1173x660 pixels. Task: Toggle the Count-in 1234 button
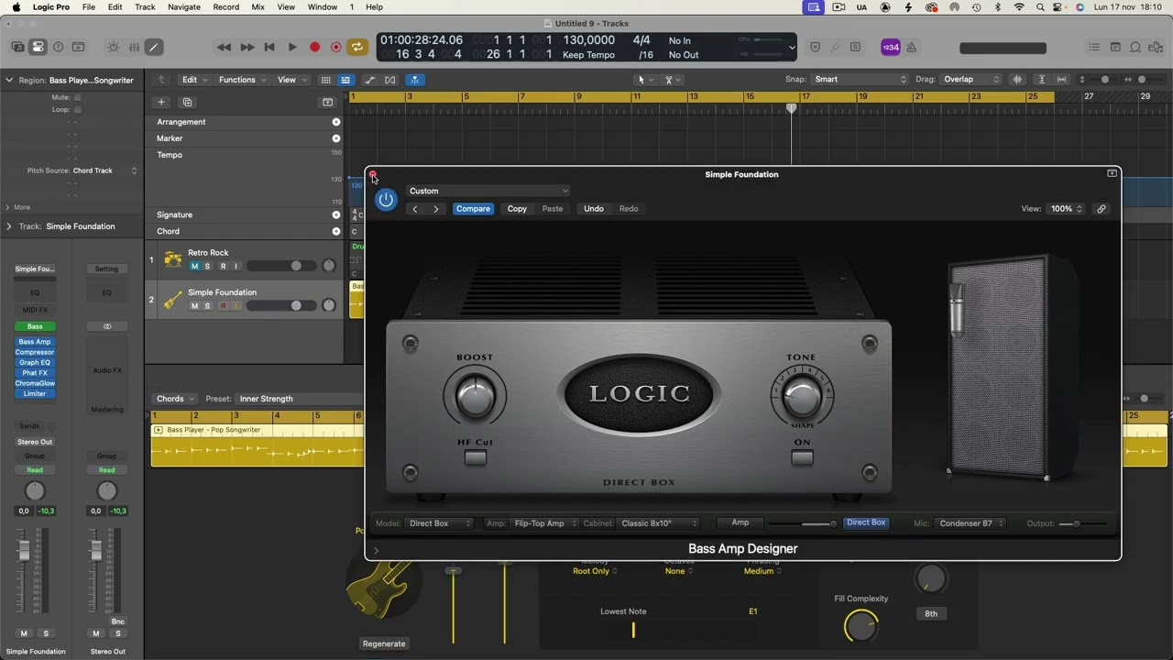(x=891, y=48)
